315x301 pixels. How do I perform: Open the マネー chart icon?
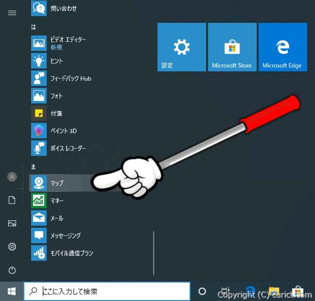39,201
